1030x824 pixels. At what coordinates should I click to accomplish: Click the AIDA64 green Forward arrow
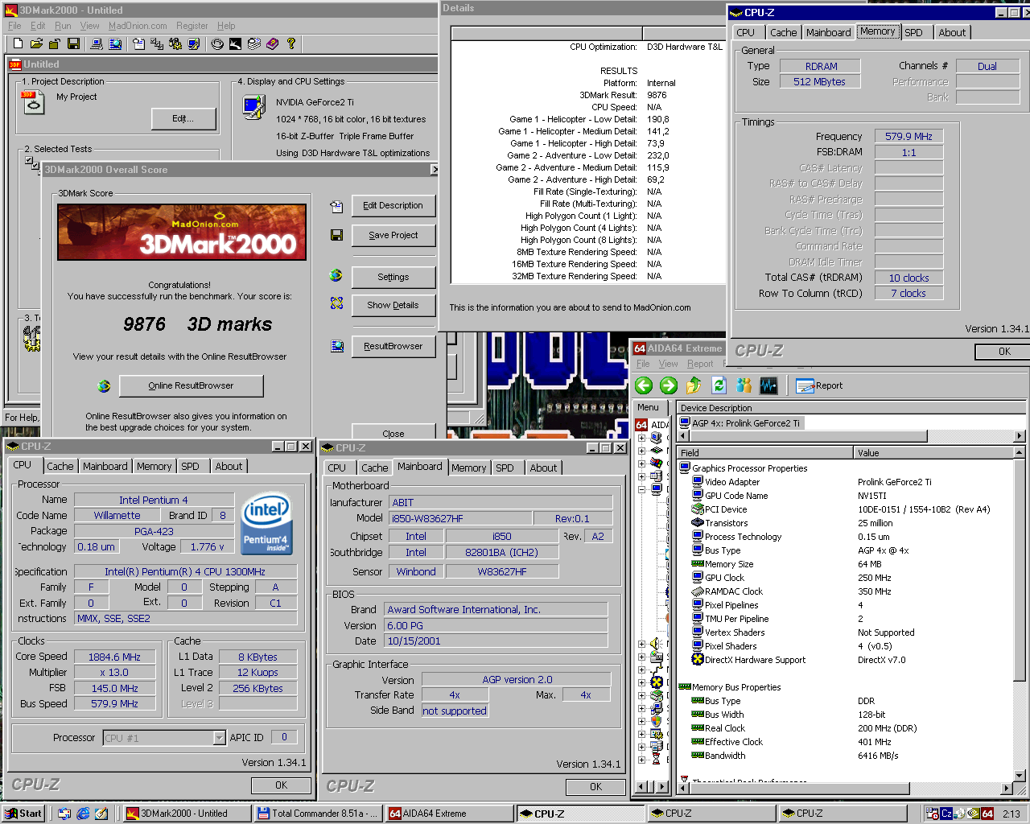point(669,385)
